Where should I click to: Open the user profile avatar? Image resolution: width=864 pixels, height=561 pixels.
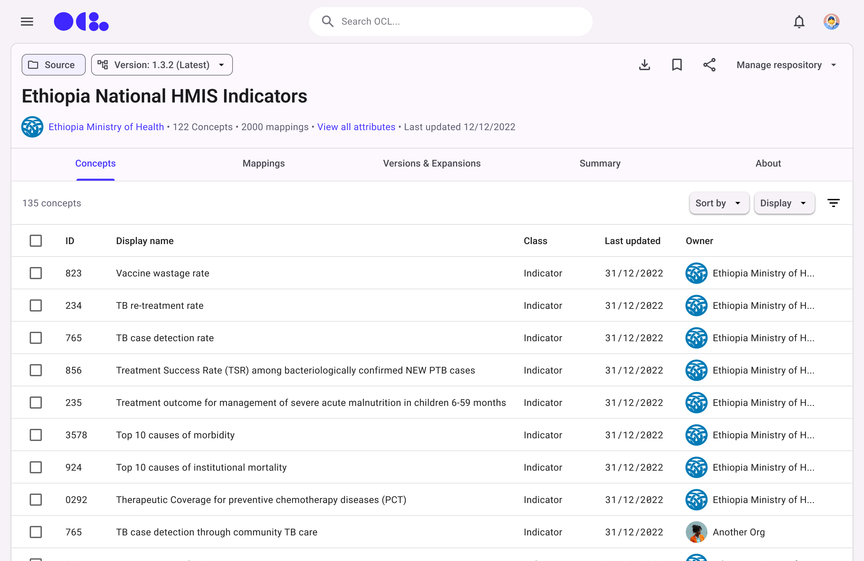pyautogui.click(x=831, y=22)
